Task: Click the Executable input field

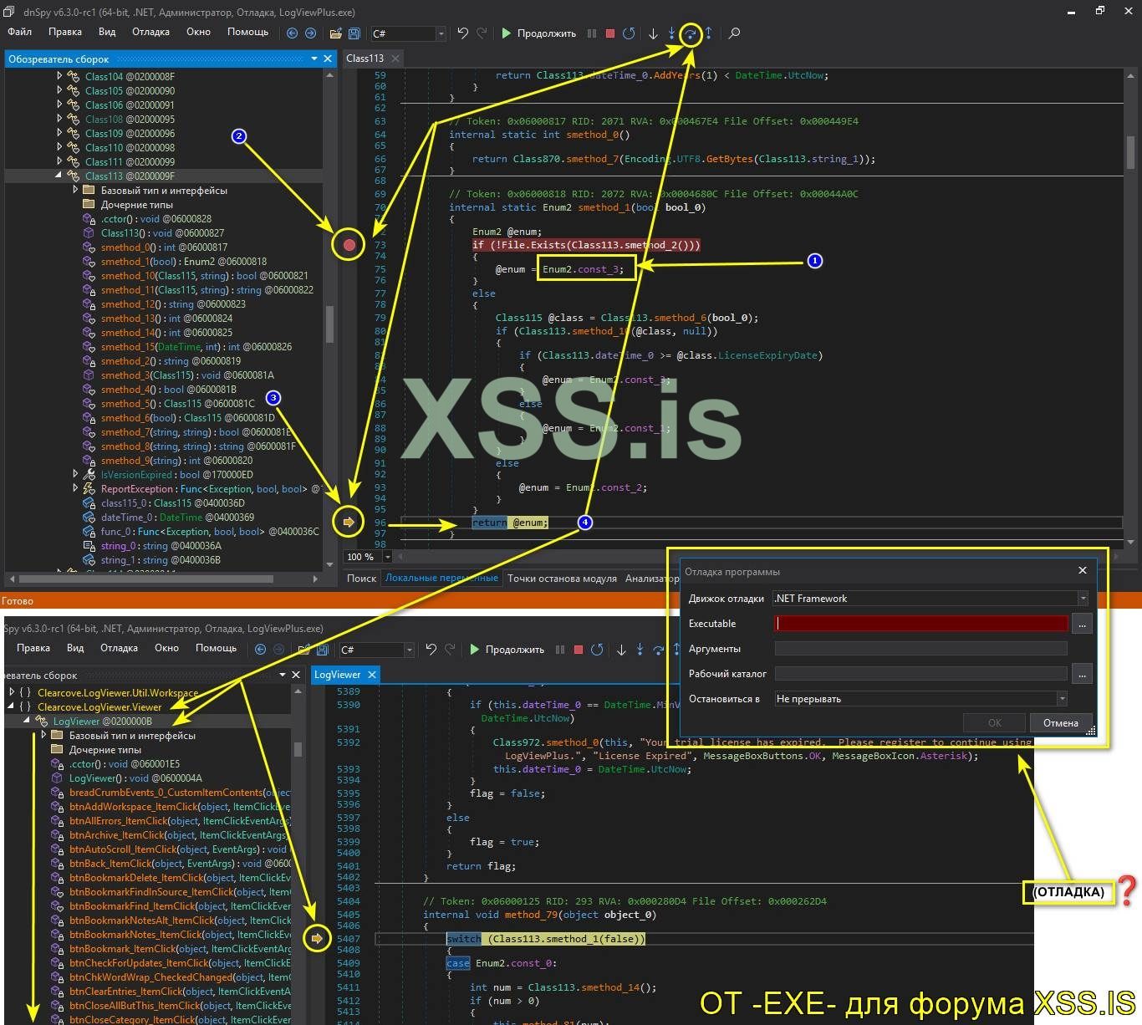Action: click(x=921, y=624)
